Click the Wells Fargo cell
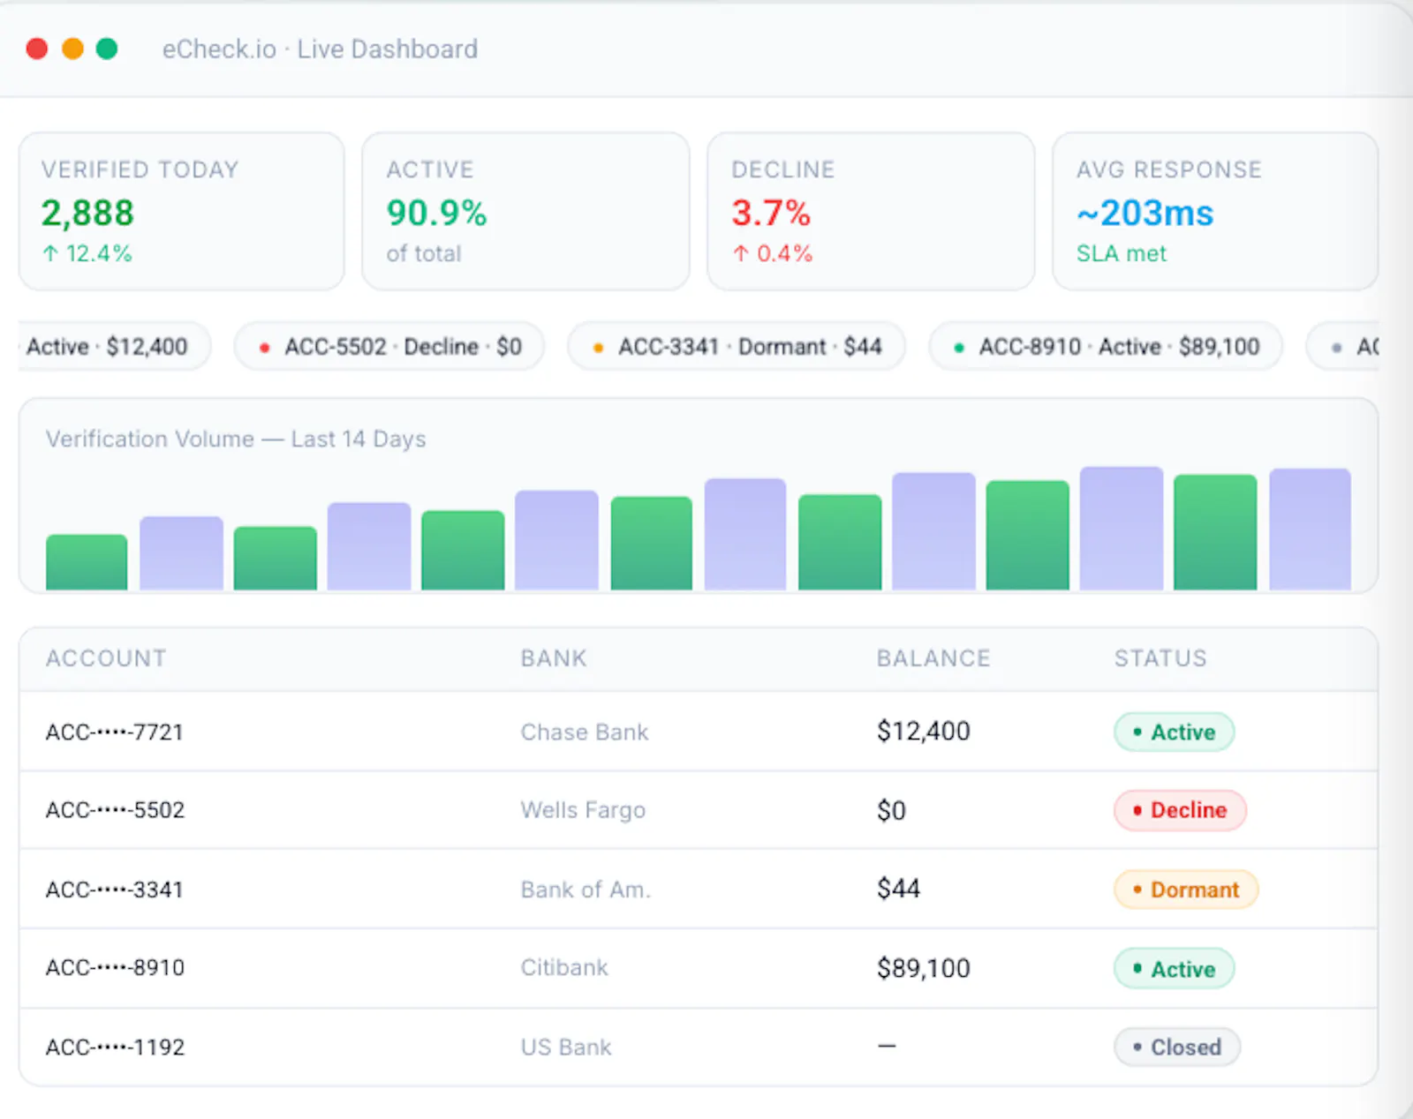 583,810
